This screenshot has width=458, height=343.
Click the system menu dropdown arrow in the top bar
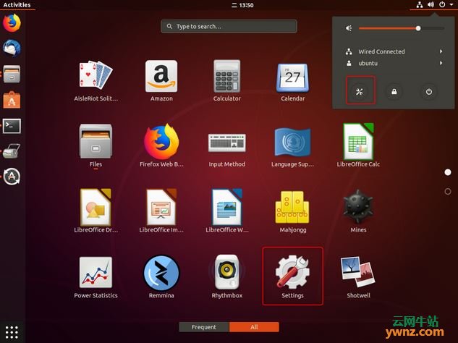451,4
